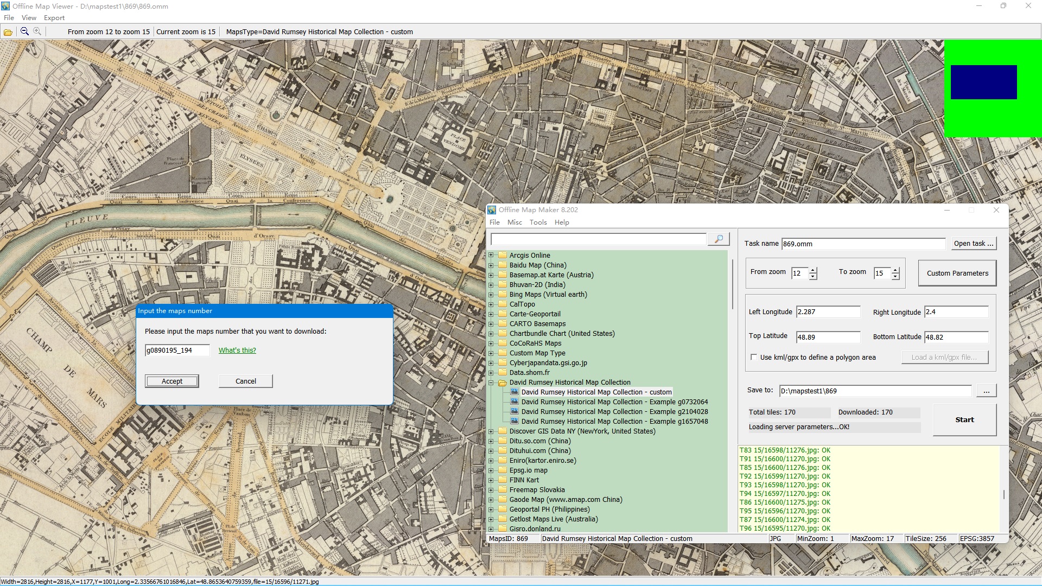Screen dimensions: 1042x586
Task: Click the Task name field
Action: pos(863,244)
